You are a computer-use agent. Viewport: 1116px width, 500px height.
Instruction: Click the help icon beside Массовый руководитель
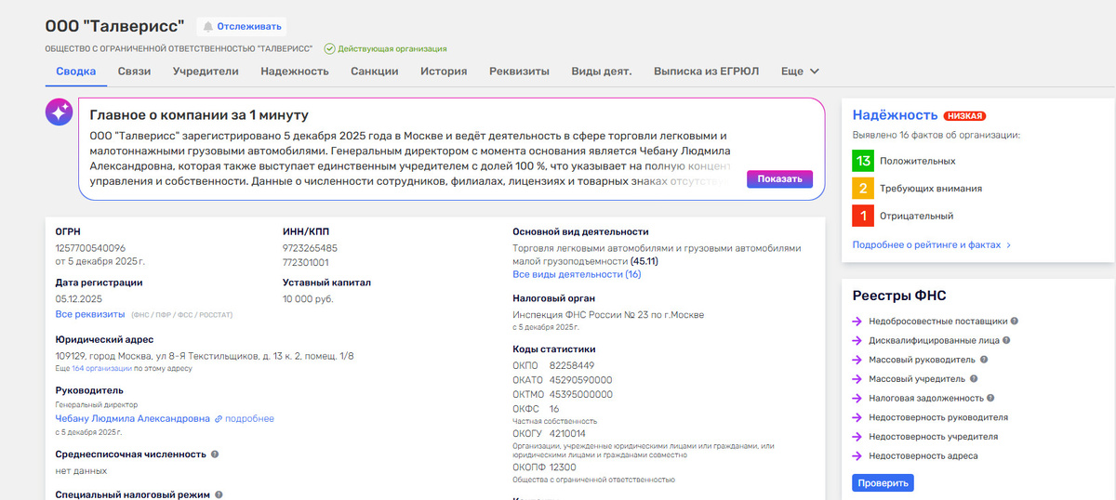pos(984,359)
